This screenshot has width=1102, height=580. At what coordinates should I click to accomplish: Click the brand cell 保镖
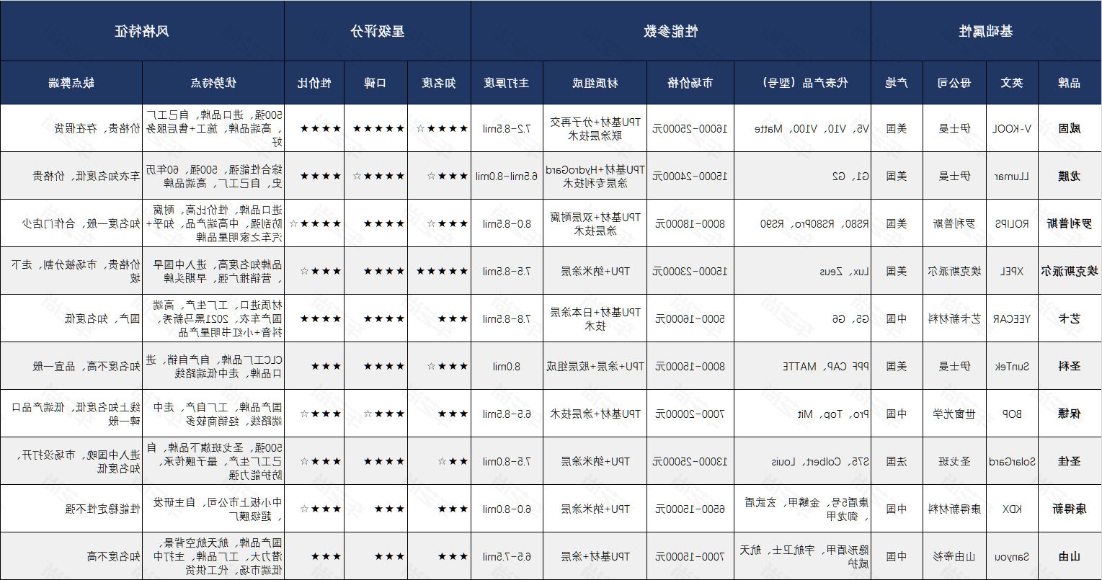click(1070, 414)
